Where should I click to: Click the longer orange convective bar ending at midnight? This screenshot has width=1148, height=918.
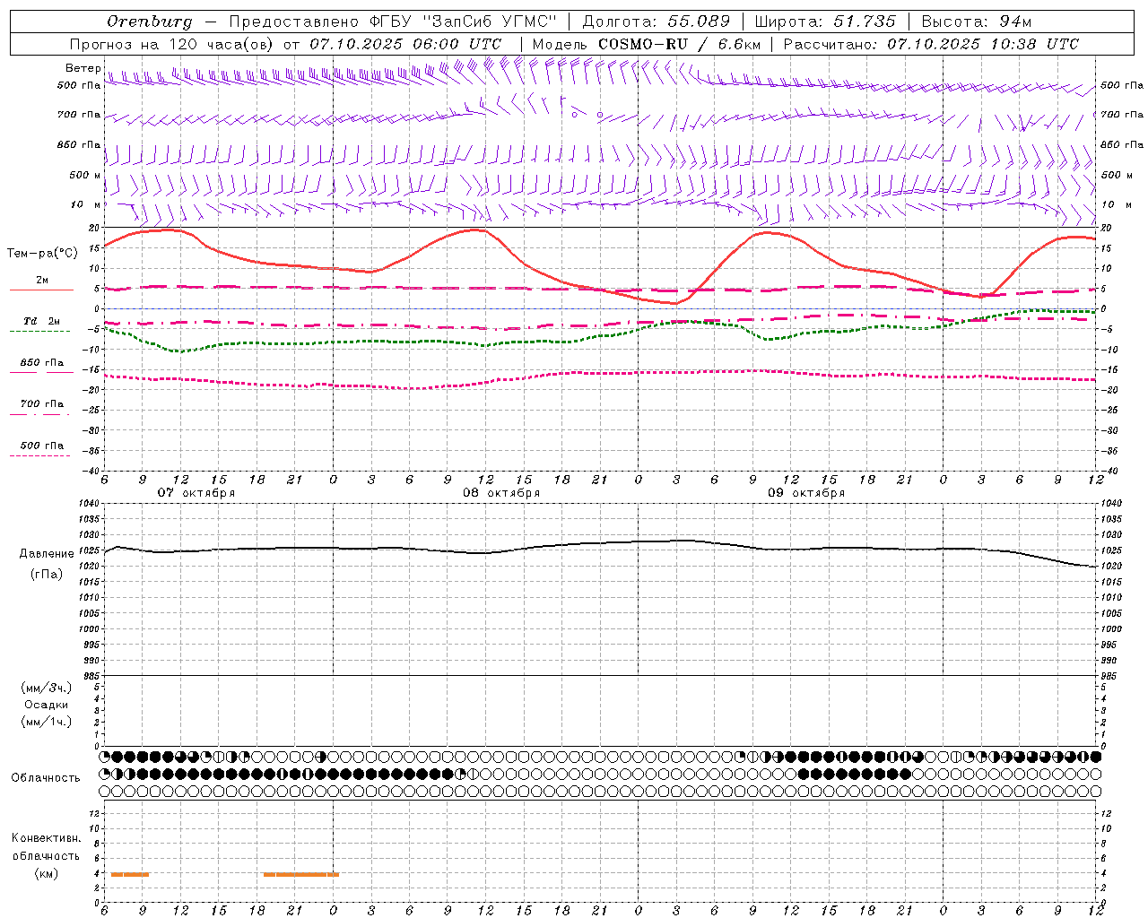(x=301, y=874)
